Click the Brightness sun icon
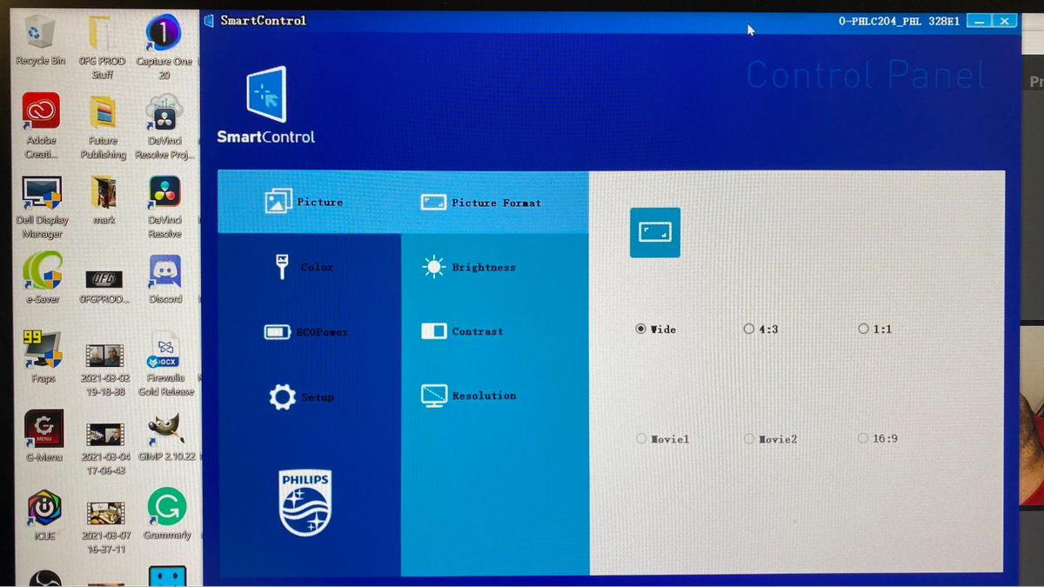 (433, 267)
